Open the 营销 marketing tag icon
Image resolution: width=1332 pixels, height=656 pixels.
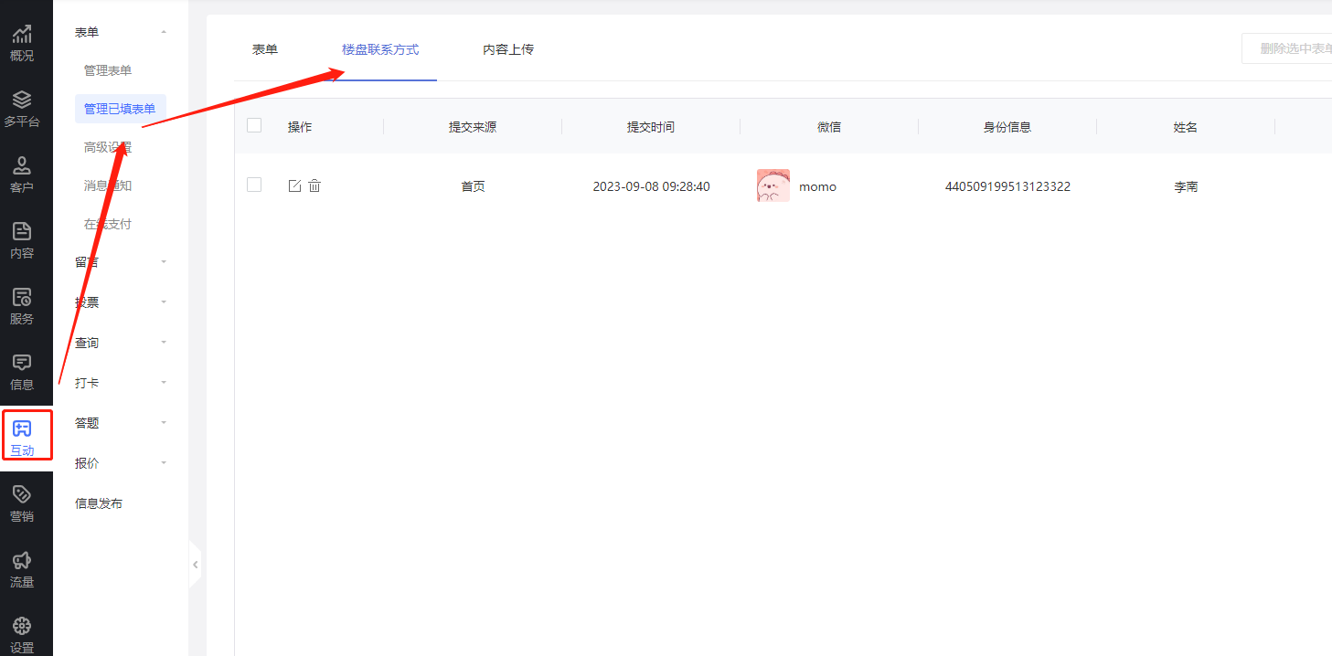click(x=22, y=495)
